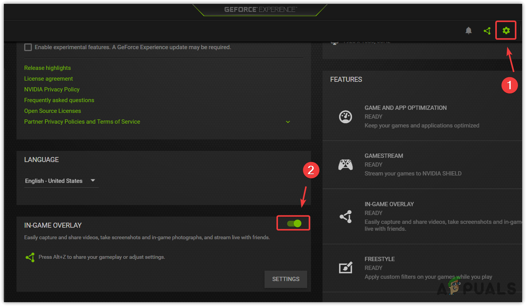Open the Release highlights link

tap(48, 68)
